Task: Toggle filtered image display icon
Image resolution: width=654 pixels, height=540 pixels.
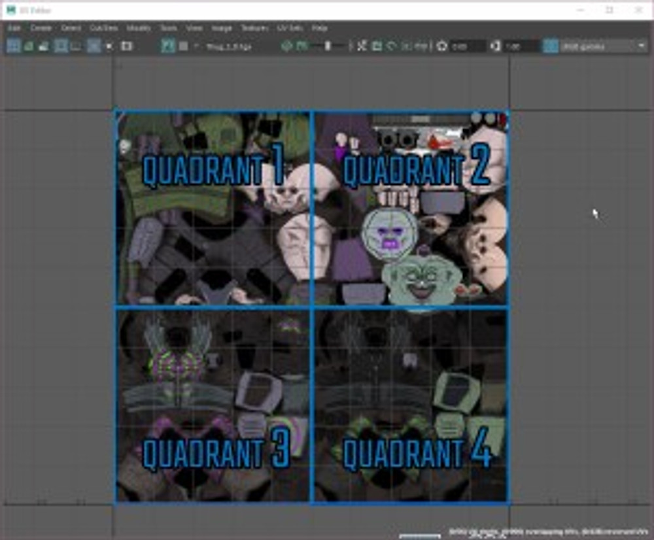Action: [362, 46]
